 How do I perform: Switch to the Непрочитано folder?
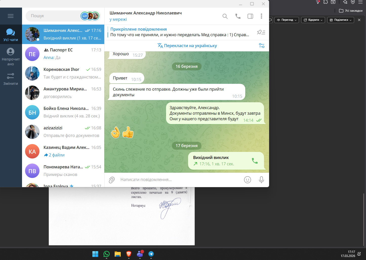coord(11,57)
